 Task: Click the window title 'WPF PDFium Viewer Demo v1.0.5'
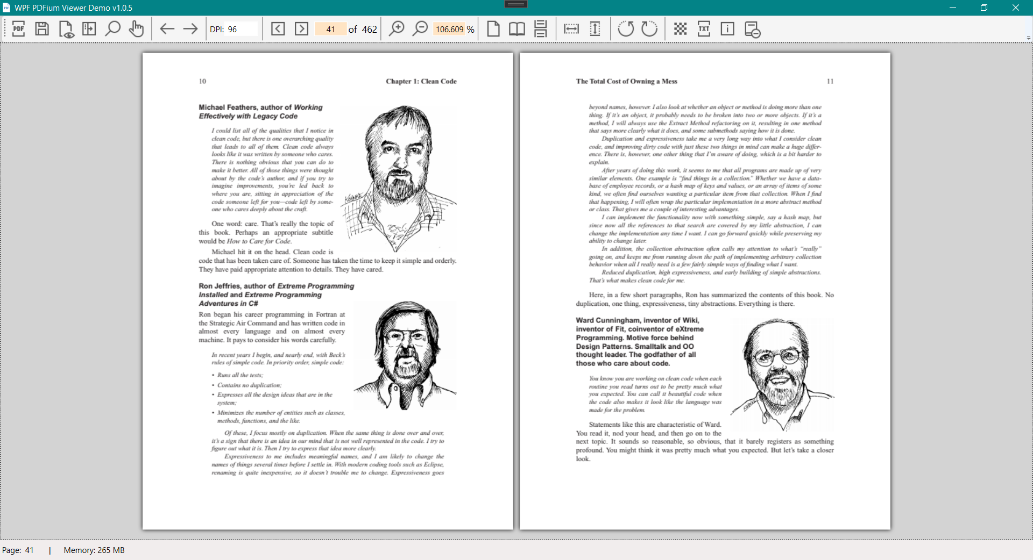click(73, 8)
